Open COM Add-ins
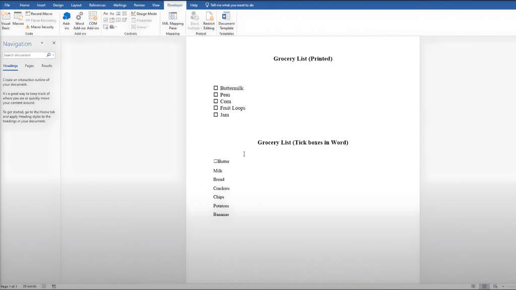 coord(93,19)
